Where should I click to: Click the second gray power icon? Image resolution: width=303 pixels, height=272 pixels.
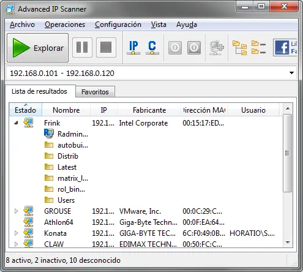point(194,48)
